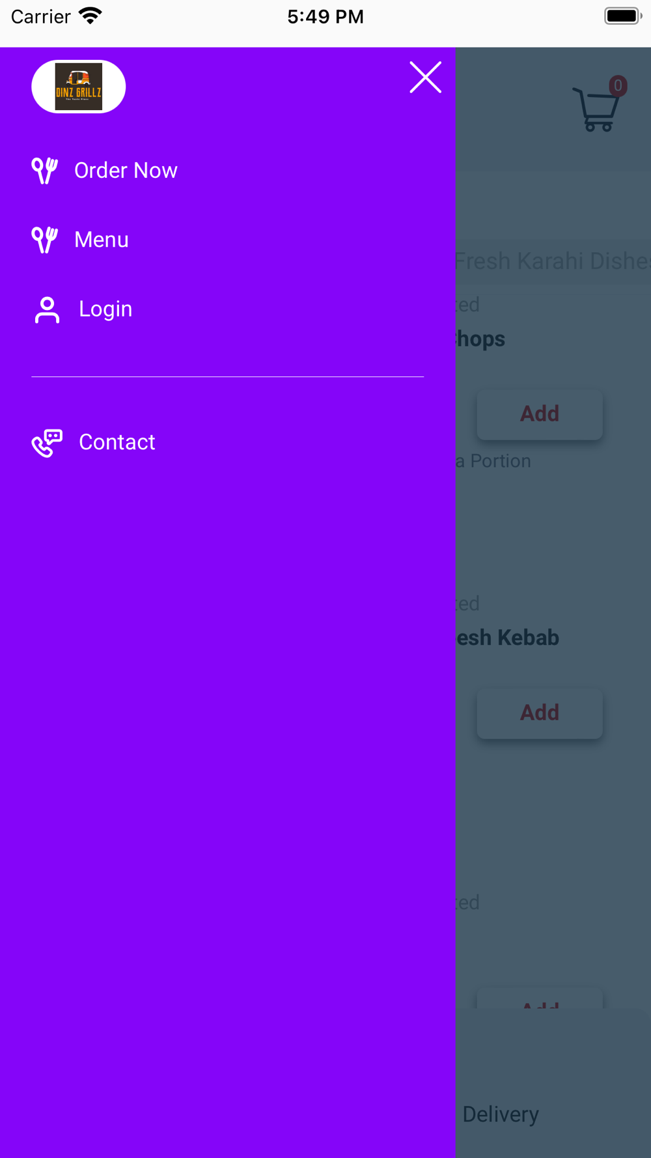
Task: Tap fork and spoon icon beside Menu
Action: pos(45,240)
